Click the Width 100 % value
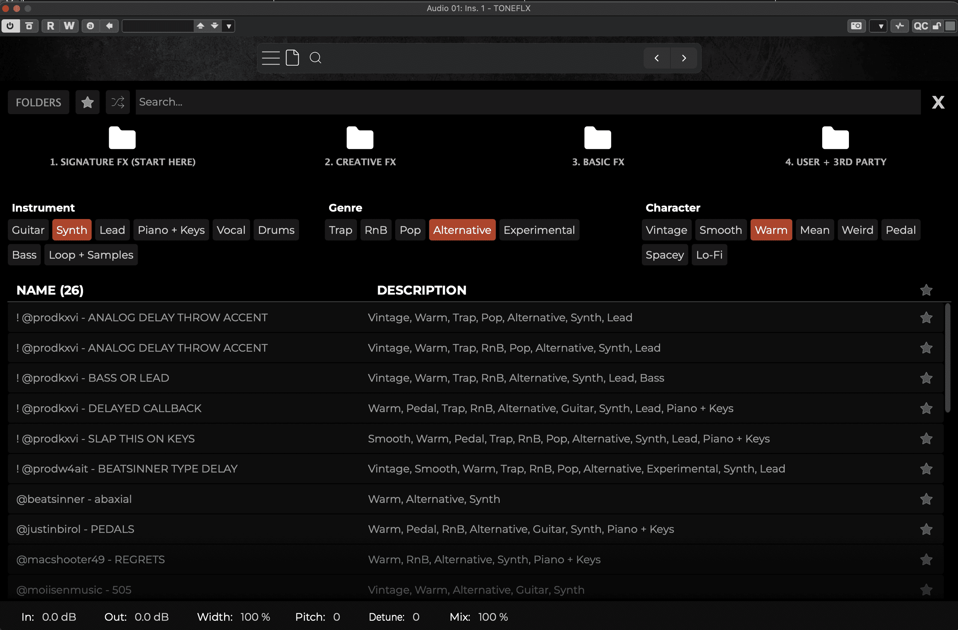Viewport: 958px width, 630px height. [x=255, y=617]
